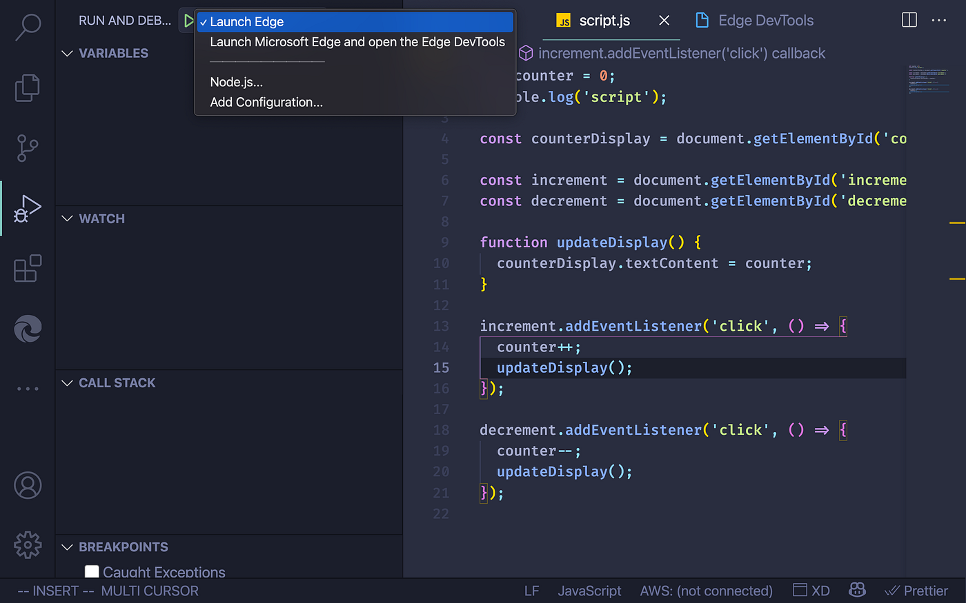Collapse the WATCH section
This screenshot has width=966, height=603.
(x=67, y=218)
